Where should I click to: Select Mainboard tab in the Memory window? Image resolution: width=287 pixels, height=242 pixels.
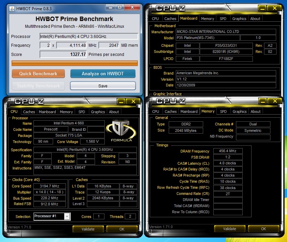click(x=189, y=112)
